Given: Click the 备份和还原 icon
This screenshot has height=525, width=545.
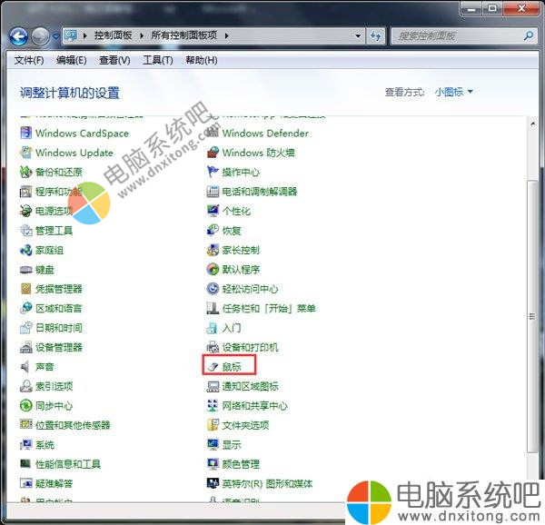Looking at the screenshot, I should tap(25, 172).
